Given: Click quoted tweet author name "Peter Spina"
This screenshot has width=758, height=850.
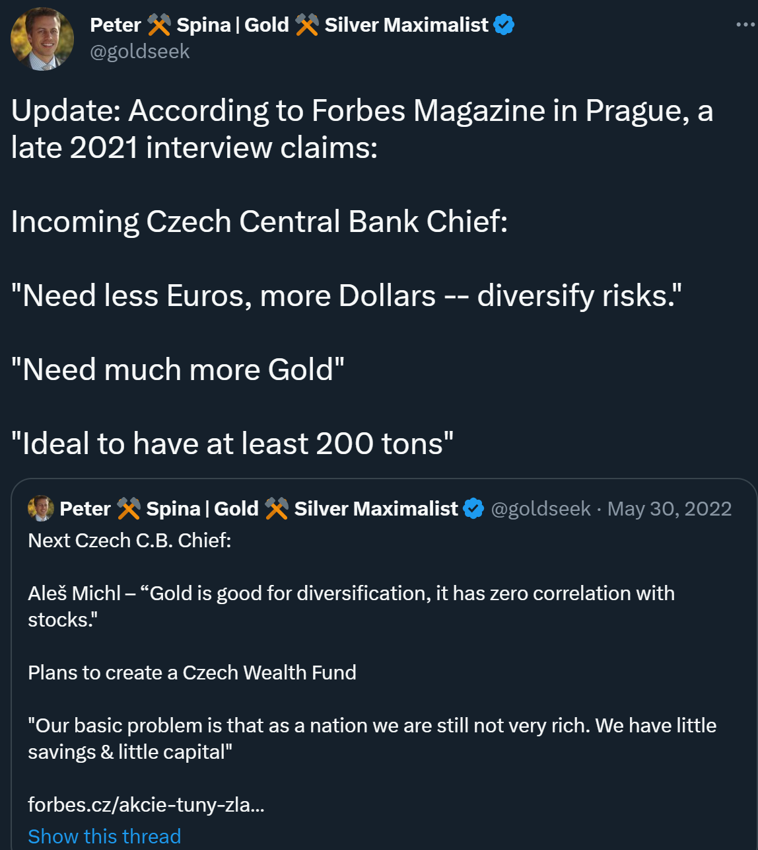Looking at the screenshot, I should [85, 508].
